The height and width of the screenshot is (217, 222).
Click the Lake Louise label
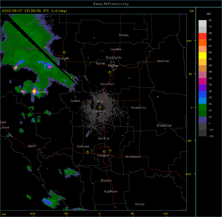[x=4, y=125]
